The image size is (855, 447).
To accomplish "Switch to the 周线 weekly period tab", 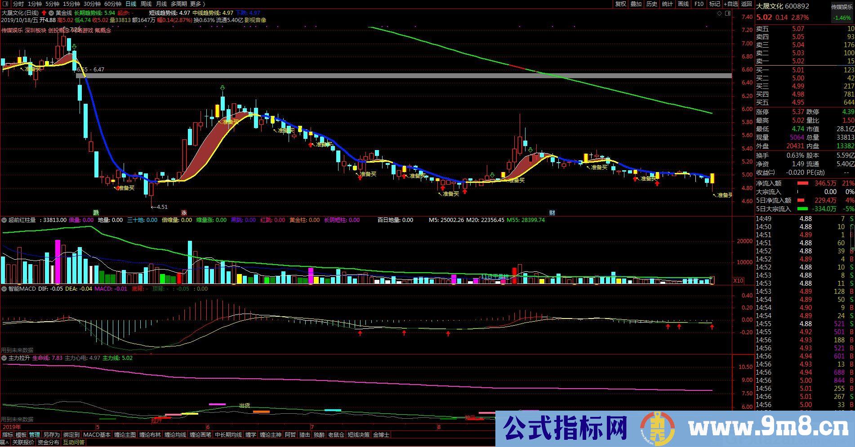I will 146,4.
